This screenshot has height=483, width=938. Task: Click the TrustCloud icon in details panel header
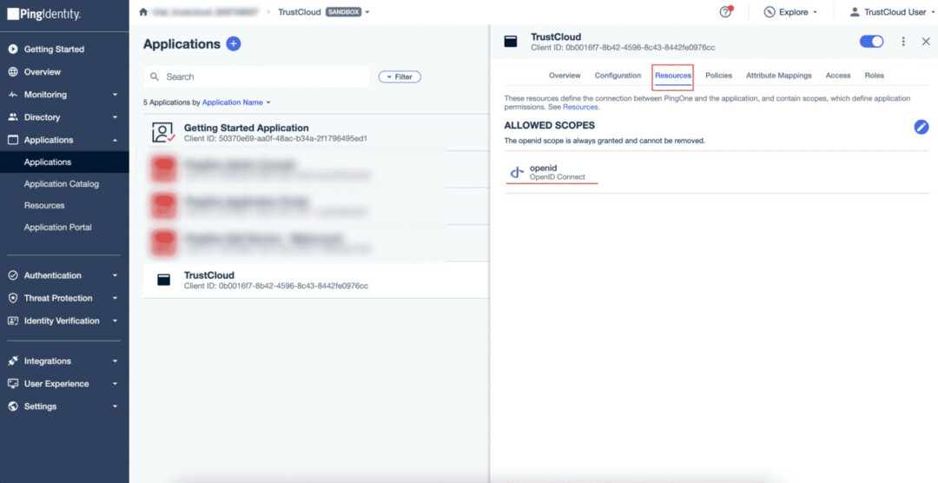point(511,42)
